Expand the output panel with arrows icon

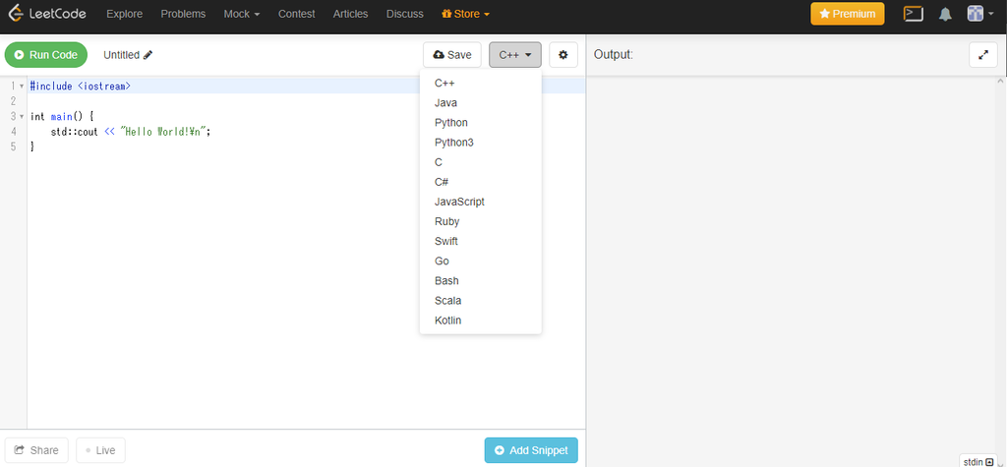pyautogui.click(x=982, y=55)
